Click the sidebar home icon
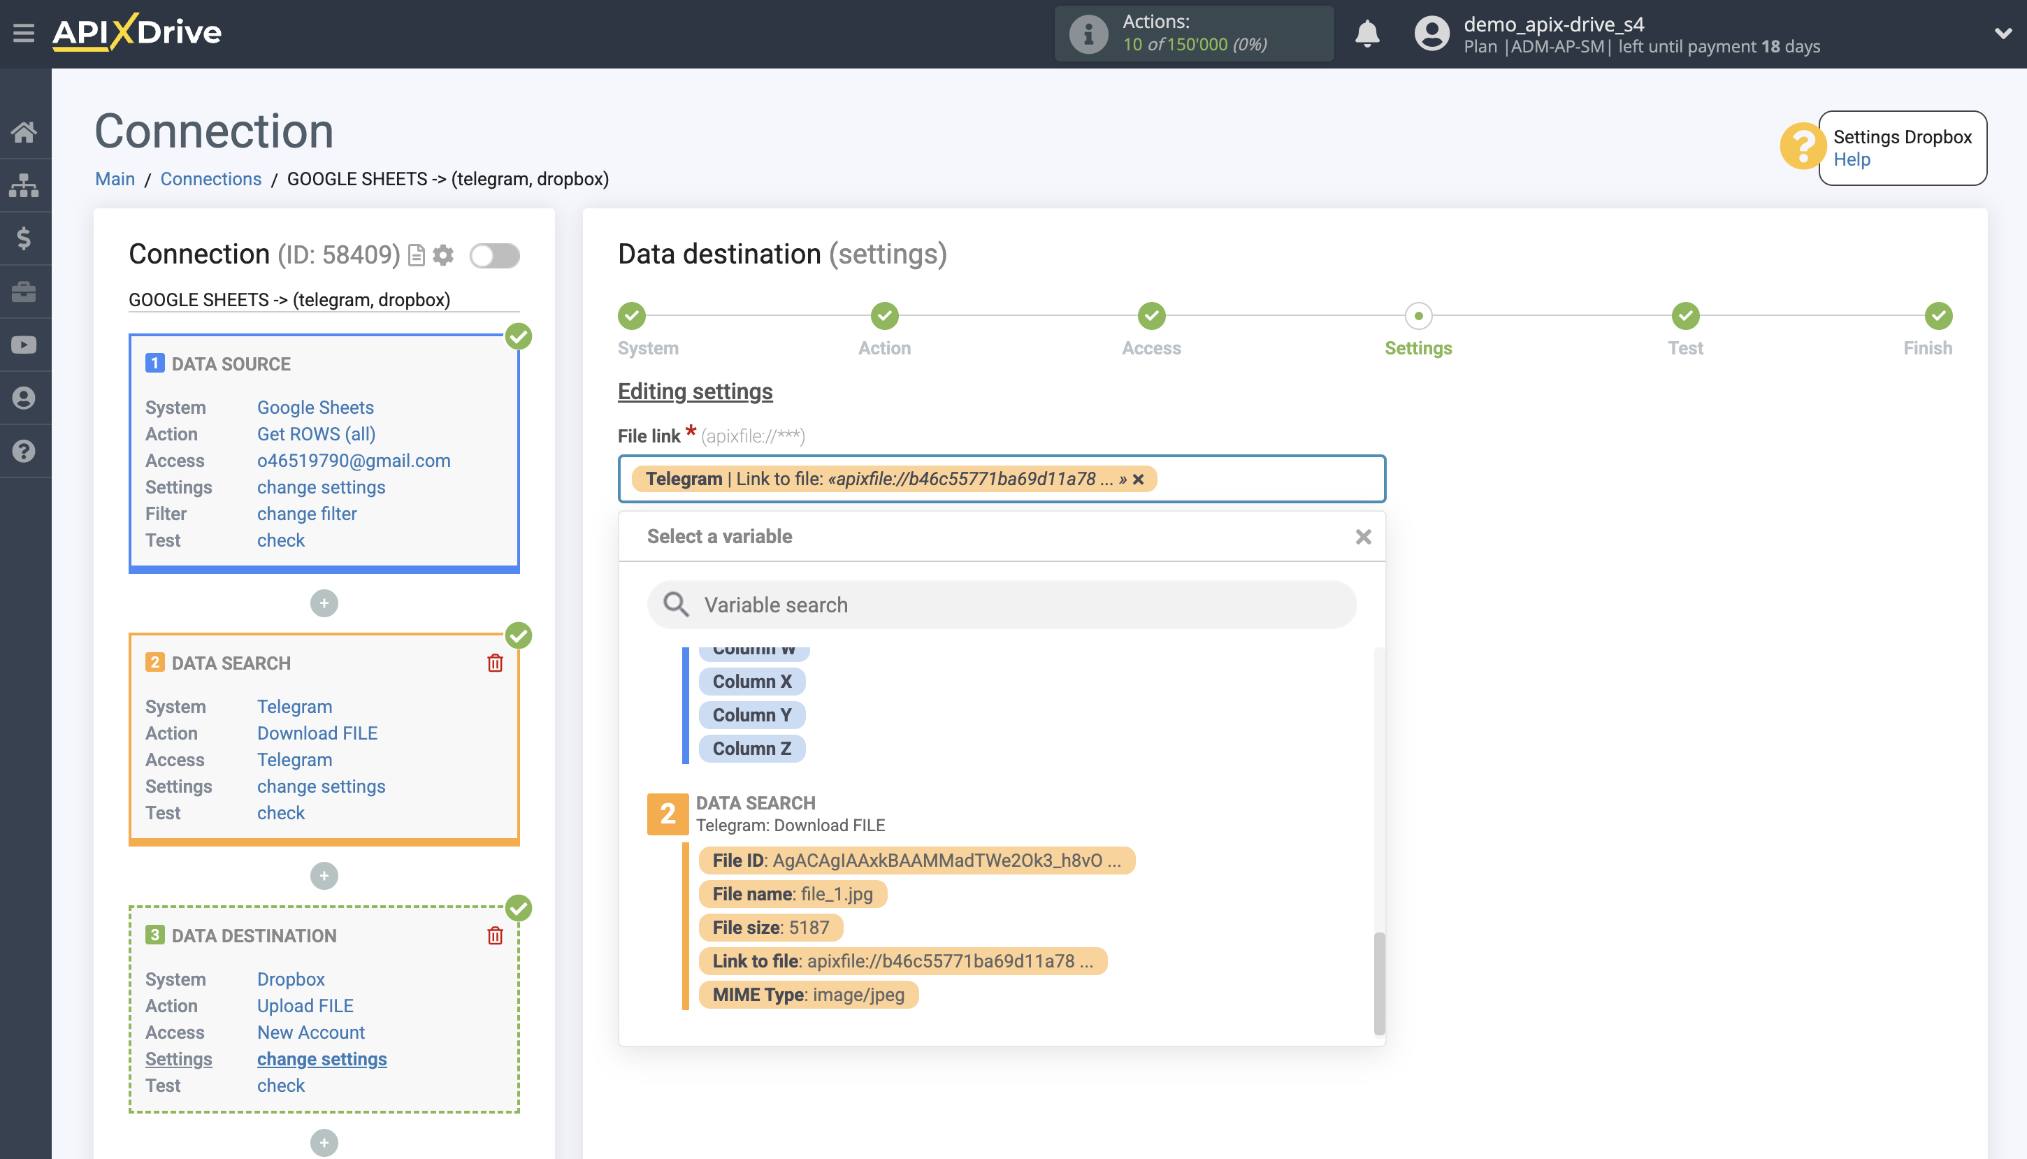The height and width of the screenshot is (1159, 2027). click(24, 132)
